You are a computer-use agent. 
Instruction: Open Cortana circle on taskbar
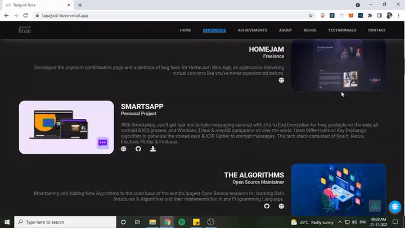[x=123, y=222]
